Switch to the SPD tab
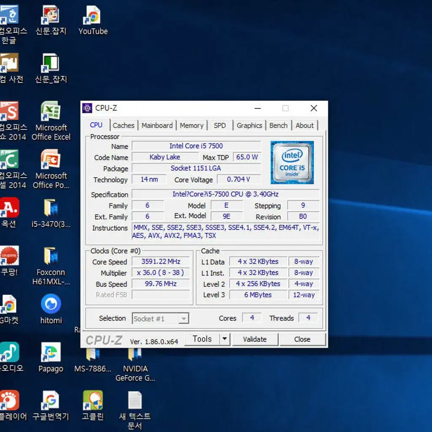Viewport: 432px width, 432px height. coord(220,125)
